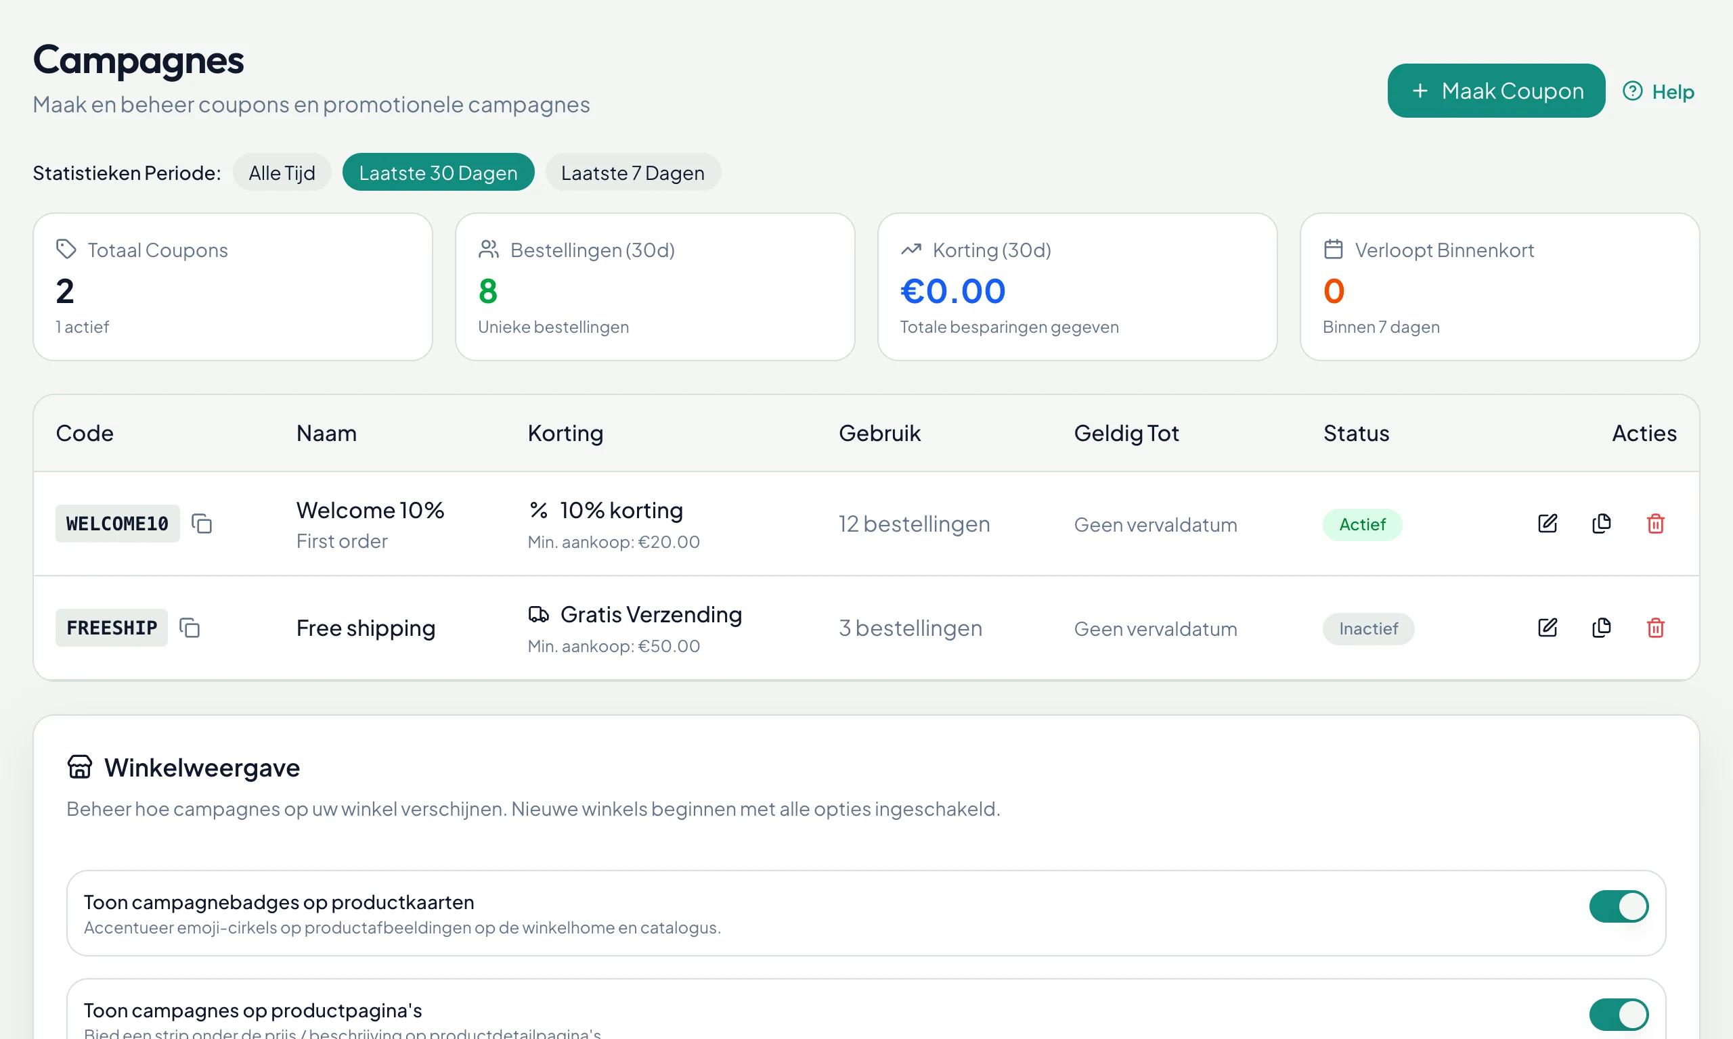Viewport: 1733px width, 1039px height.
Task: Toggle campagnes op productpagina's switch
Action: click(x=1618, y=1015)
